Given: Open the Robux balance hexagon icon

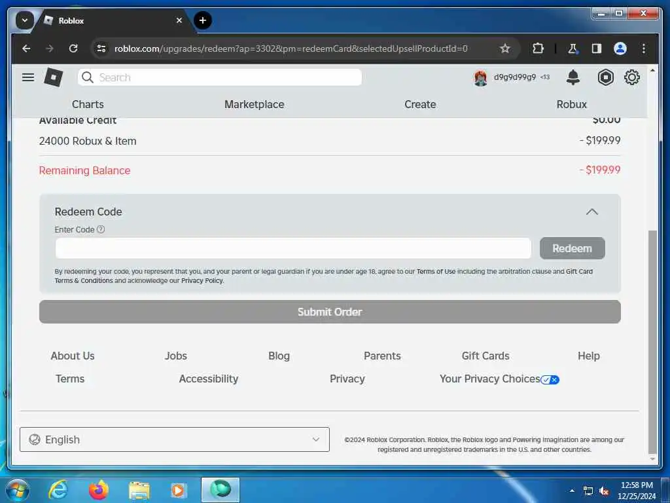Looking at the screenshot, I should pyautogui.click(x=605, y=77).
